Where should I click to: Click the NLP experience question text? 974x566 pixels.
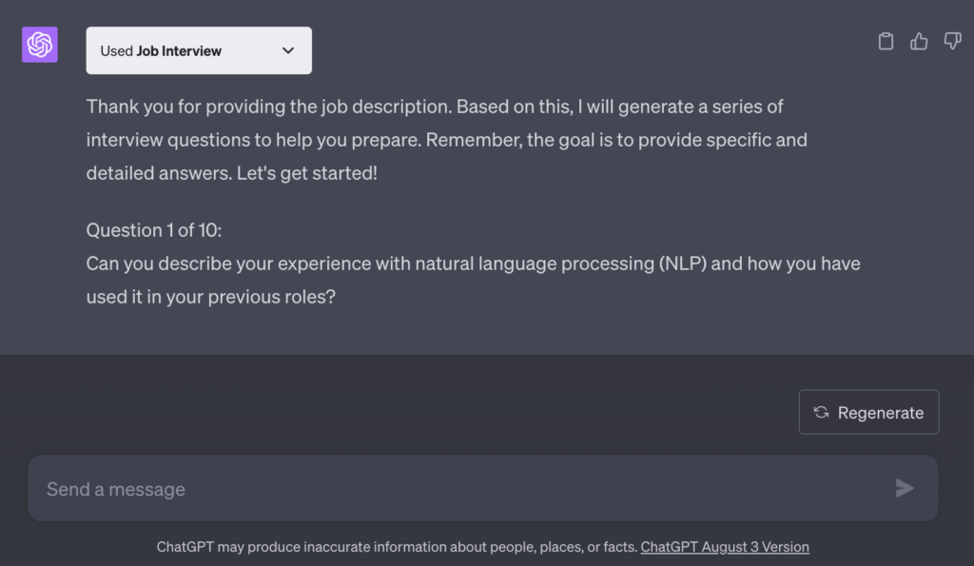474,280
